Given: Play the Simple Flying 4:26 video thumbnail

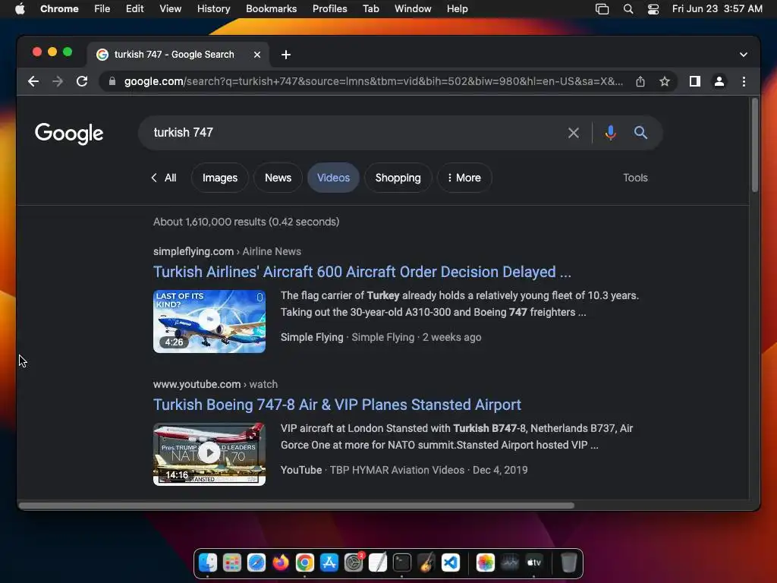Looking at the screenshot, I should pyautogui.click(x=209, y=321).
